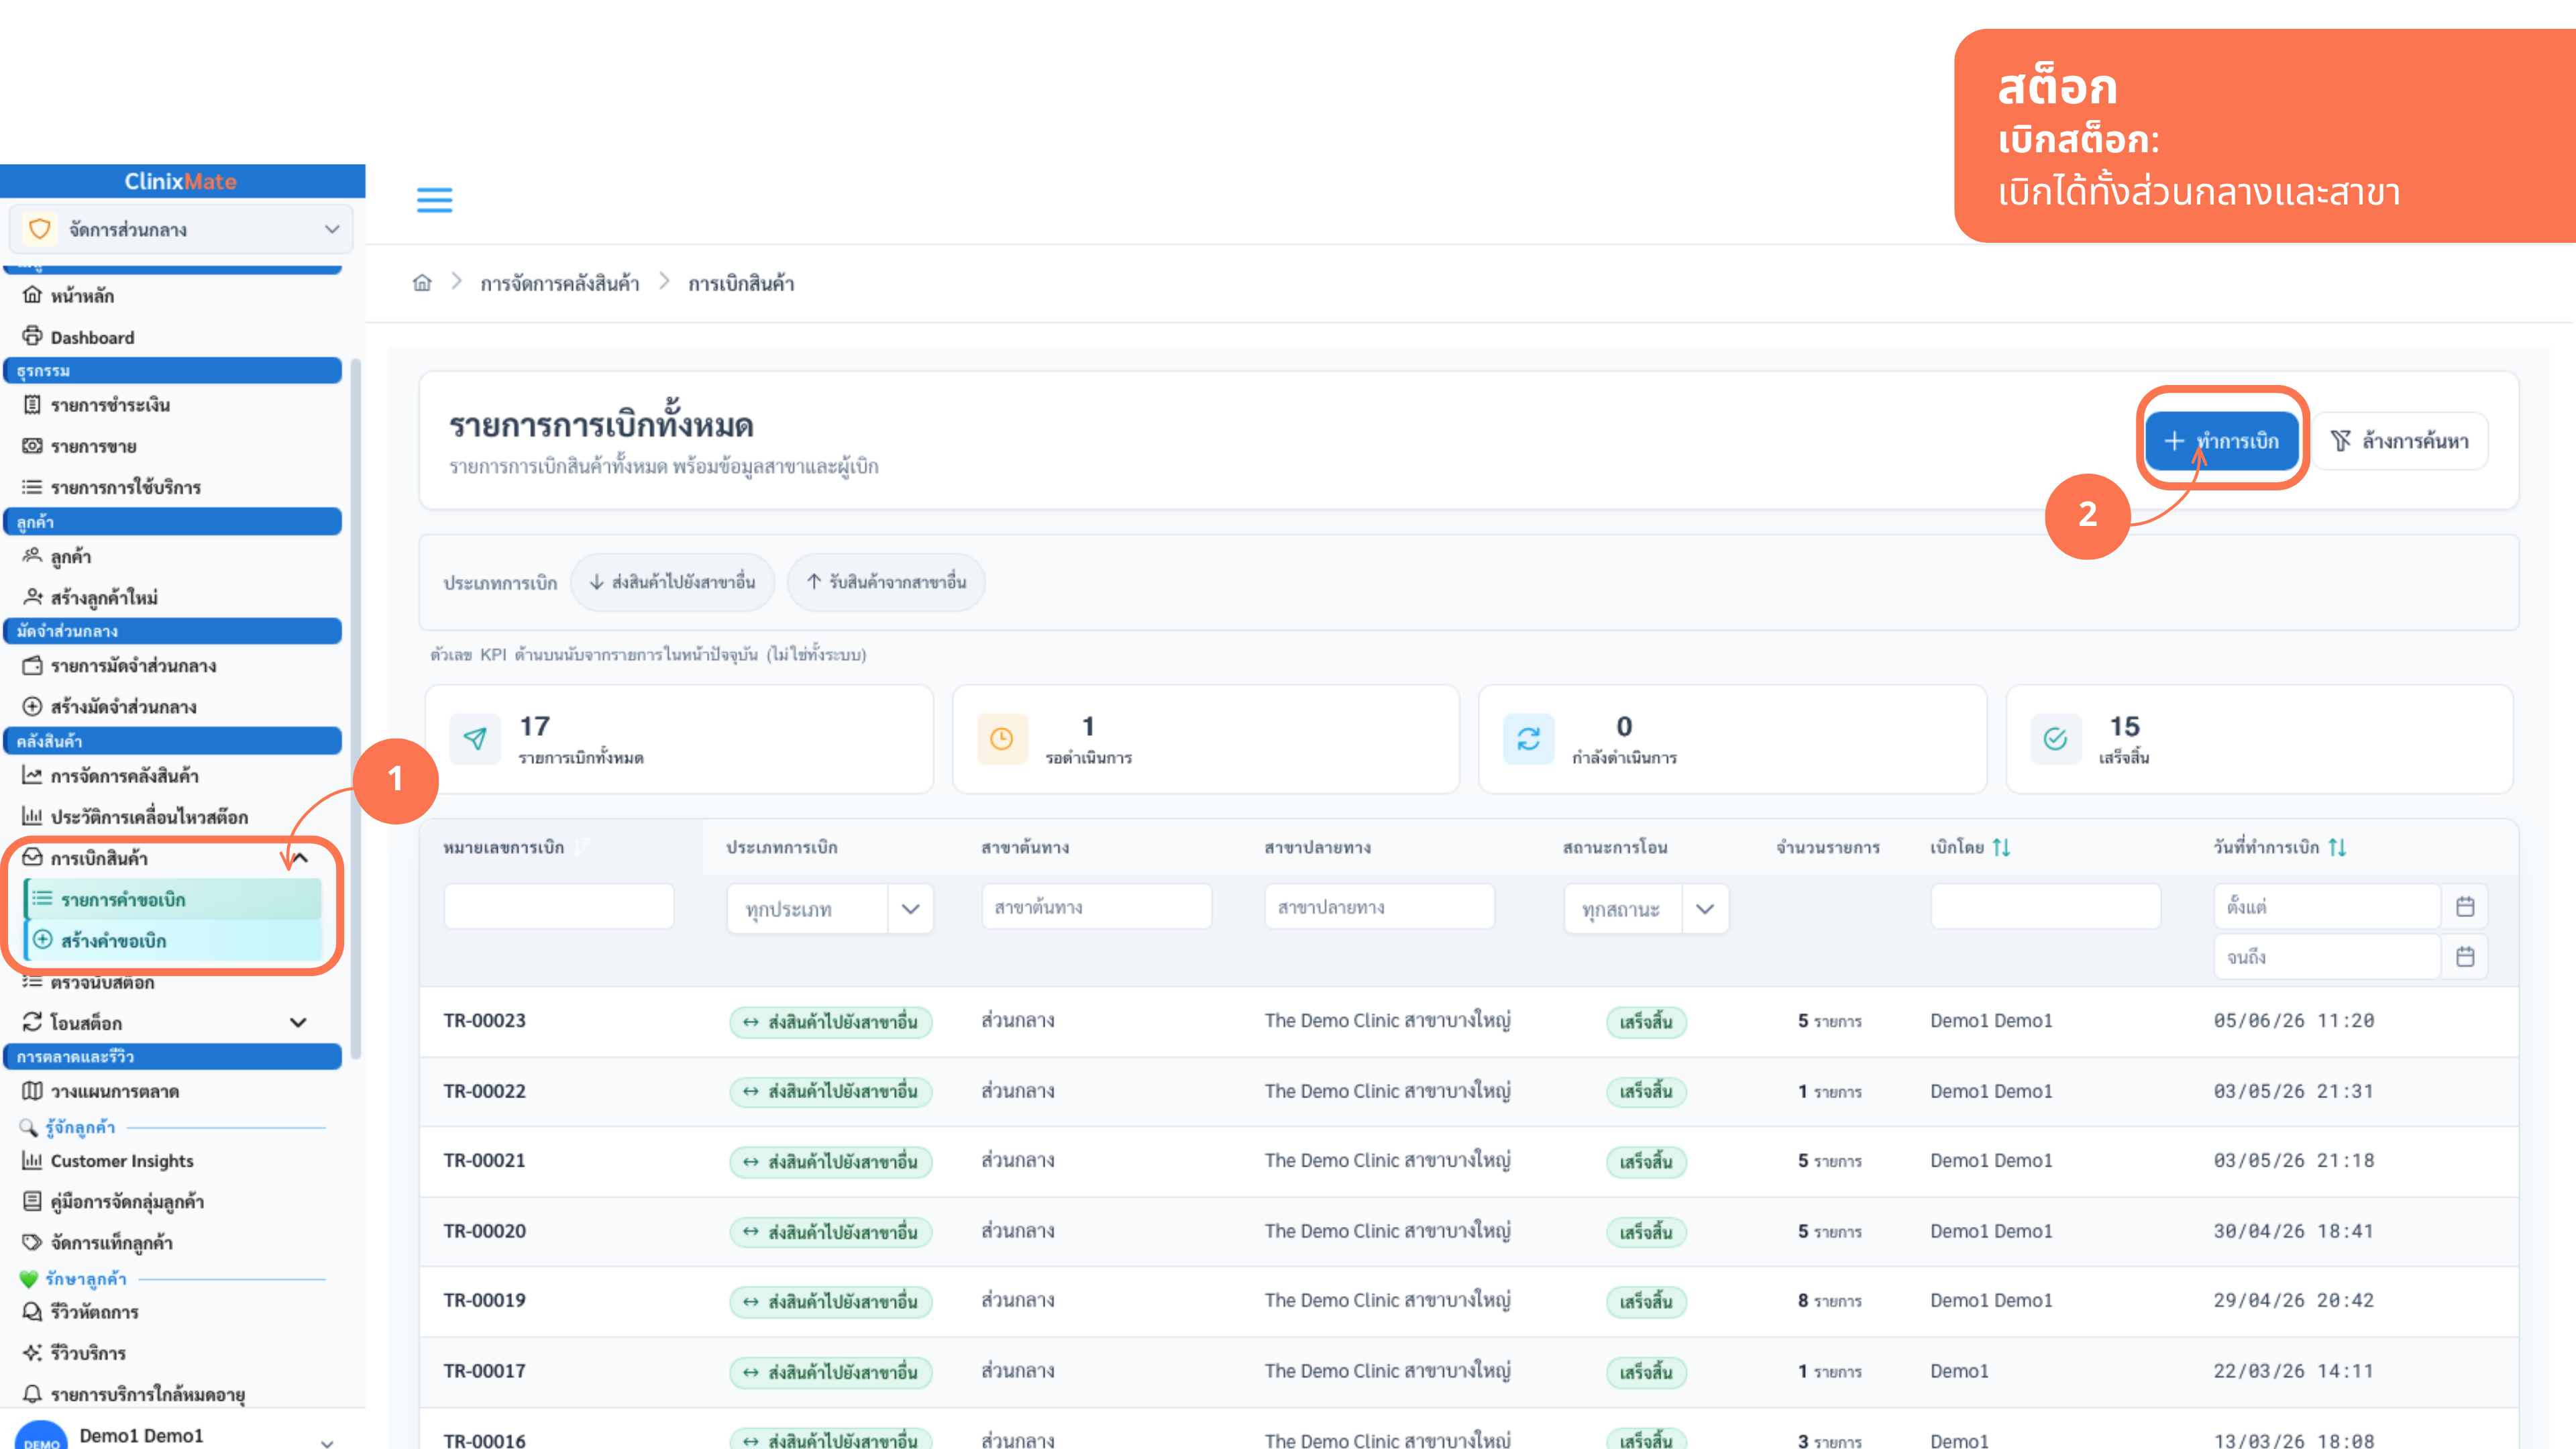
Task: Open ทุกสถานะ status dropdown
Action: click(x=1646, y=909)
